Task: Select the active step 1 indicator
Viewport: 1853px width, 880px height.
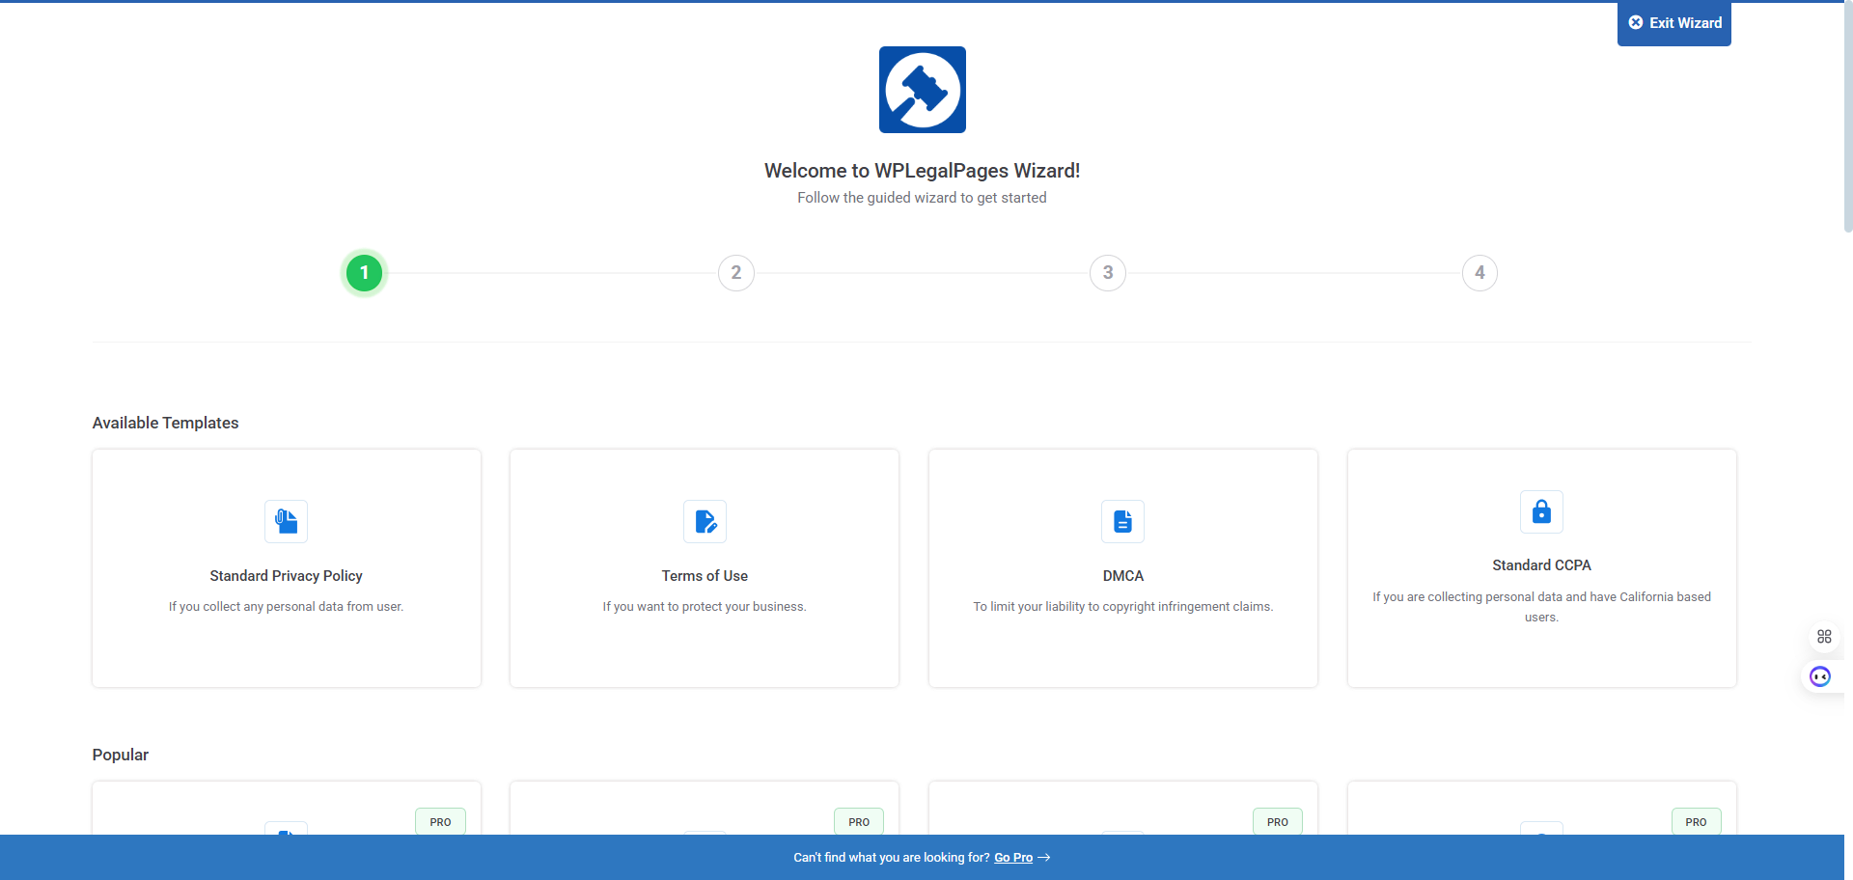Action: (x=364, y=273)
